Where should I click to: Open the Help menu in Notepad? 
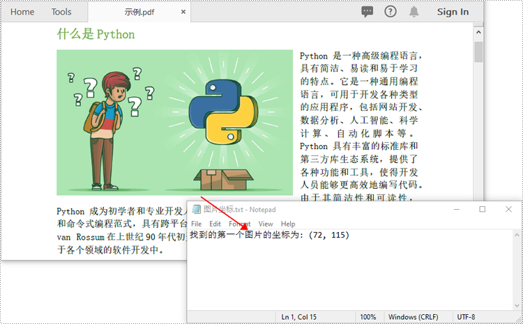288,224
